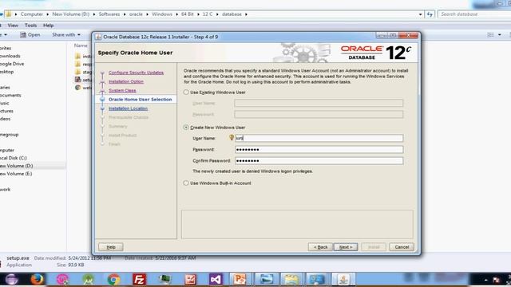Open Google Chrome from the taskbar
This screenshot has height=287, width=511.
[x=113, y=279]
